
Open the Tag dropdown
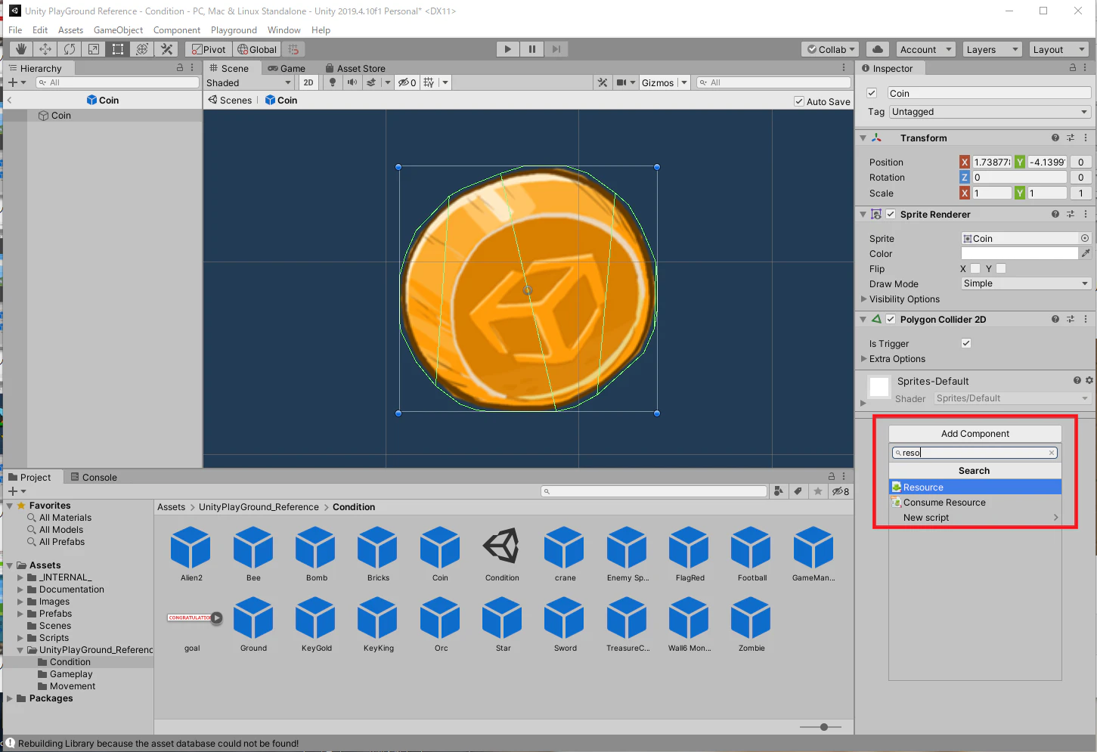click(990, 112)
